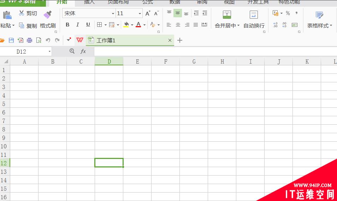The image size is (337, 201).
Task: Apply cell borders using the borders icon
Action: (x=100, y=25)
